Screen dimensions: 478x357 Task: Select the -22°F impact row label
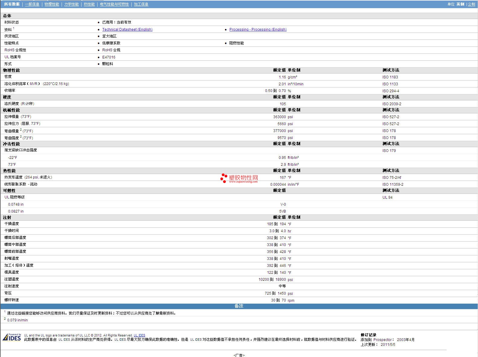click(x=13, y=157)
